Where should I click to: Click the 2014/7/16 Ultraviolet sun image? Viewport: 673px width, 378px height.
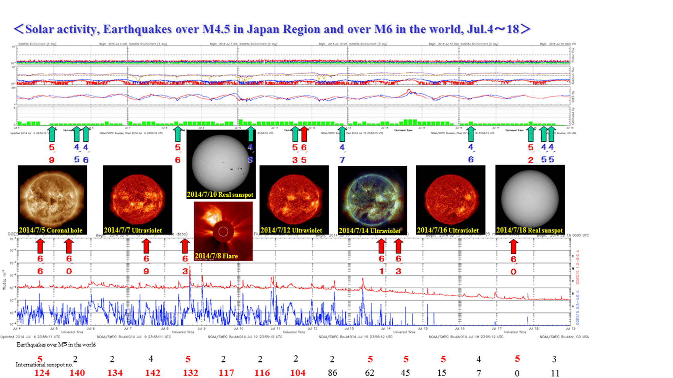coord(450,200)
